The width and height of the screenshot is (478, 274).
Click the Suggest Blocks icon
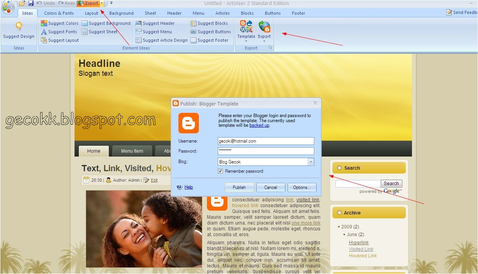point(193,23)
